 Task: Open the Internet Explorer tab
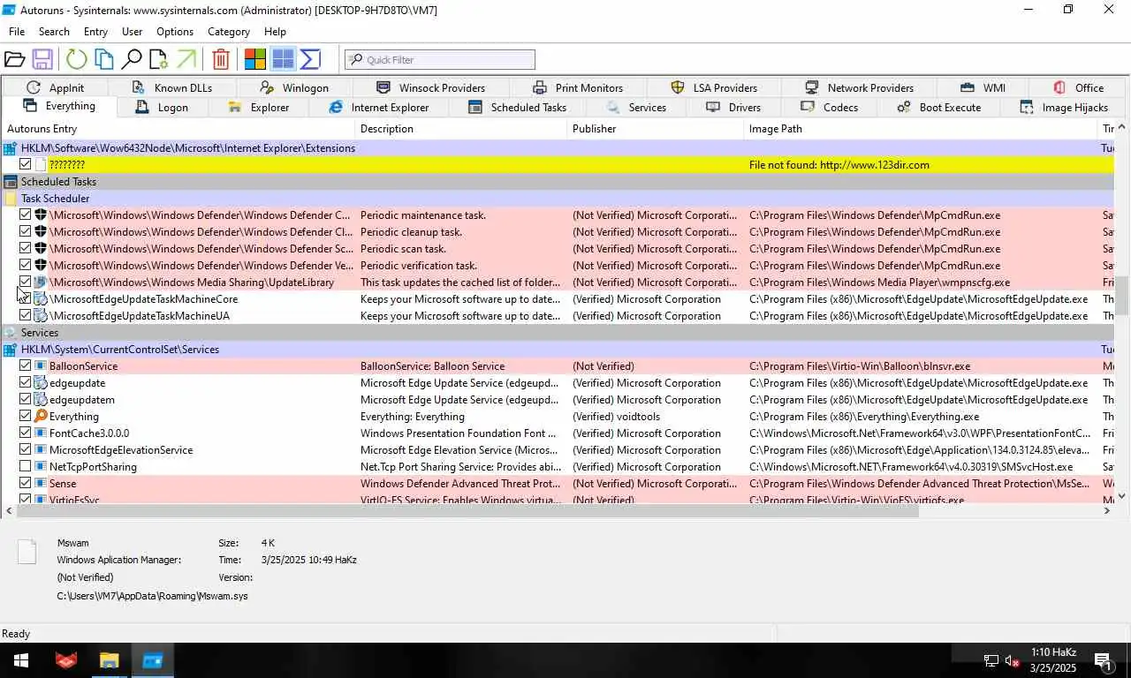379,107
